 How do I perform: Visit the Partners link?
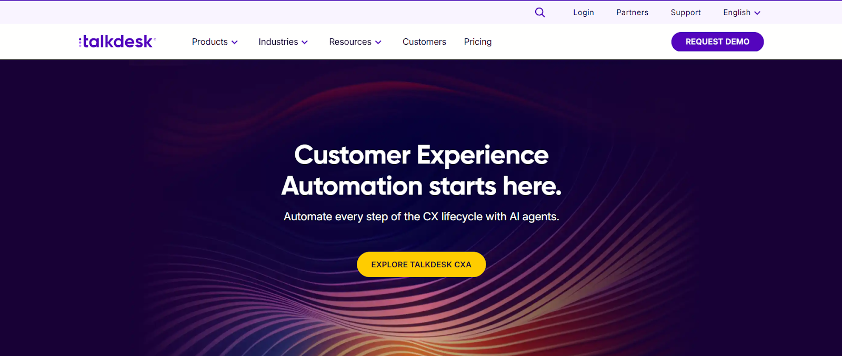(x=633, y=12)
